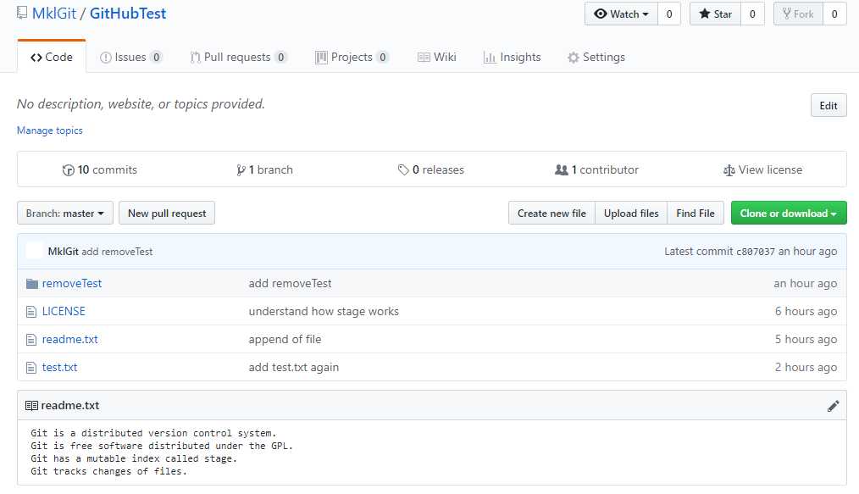859x494 pixels.
Task: Click the Issues circle icon
Action: [106, 58]
